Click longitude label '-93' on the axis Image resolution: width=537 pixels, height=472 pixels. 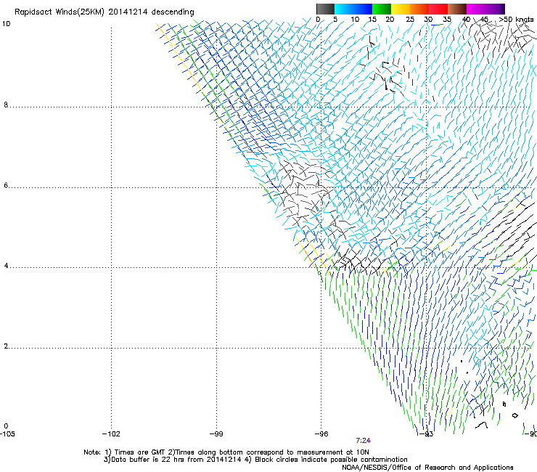(427, 434)
